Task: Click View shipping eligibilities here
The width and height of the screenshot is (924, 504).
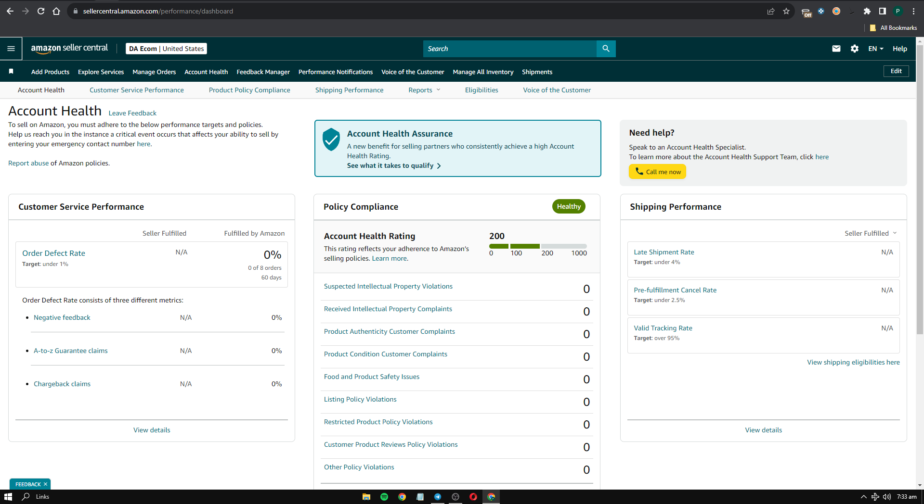Action: 853,362
